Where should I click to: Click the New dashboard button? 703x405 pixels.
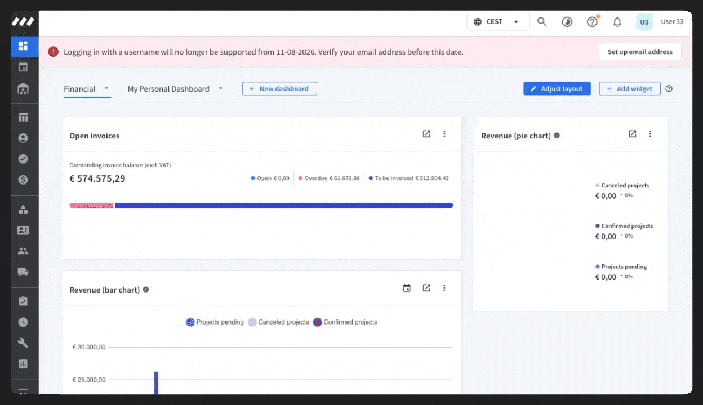pos(279,88)
